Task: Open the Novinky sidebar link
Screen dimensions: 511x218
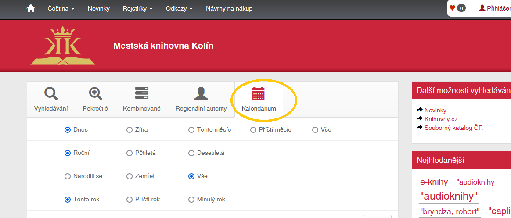Action: (435, 110)
